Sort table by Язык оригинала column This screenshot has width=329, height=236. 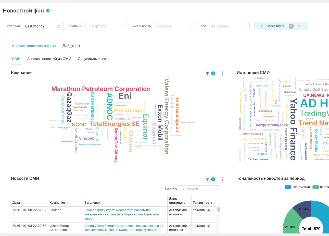click(x=189, y=203)
